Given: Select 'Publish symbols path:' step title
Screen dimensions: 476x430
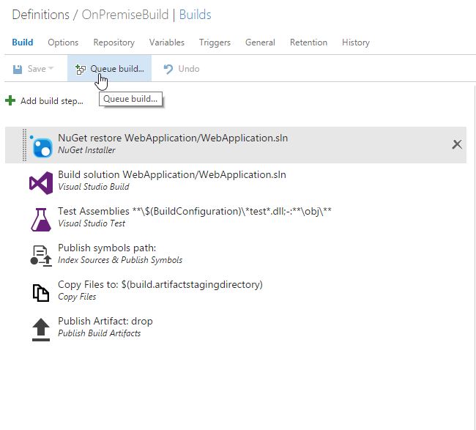Looking at the screenshot, I should pyautogui.click(x=107, y=248).
